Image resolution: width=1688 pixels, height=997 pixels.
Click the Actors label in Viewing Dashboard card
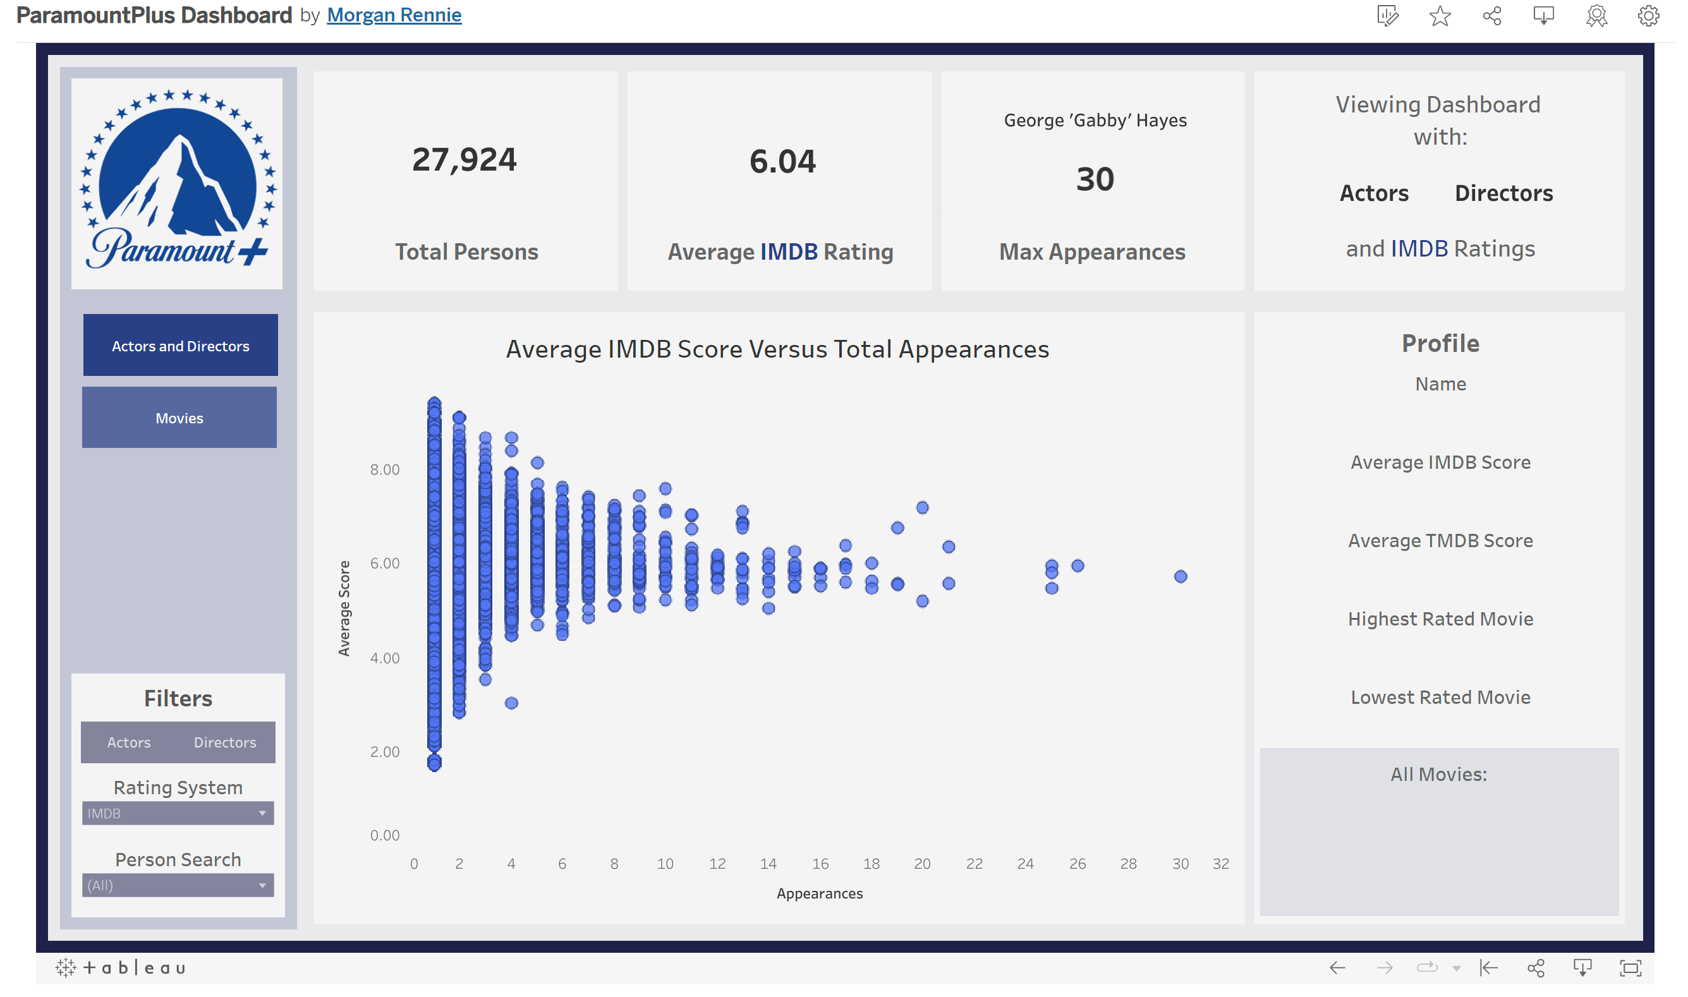[x=1374, y=193]
